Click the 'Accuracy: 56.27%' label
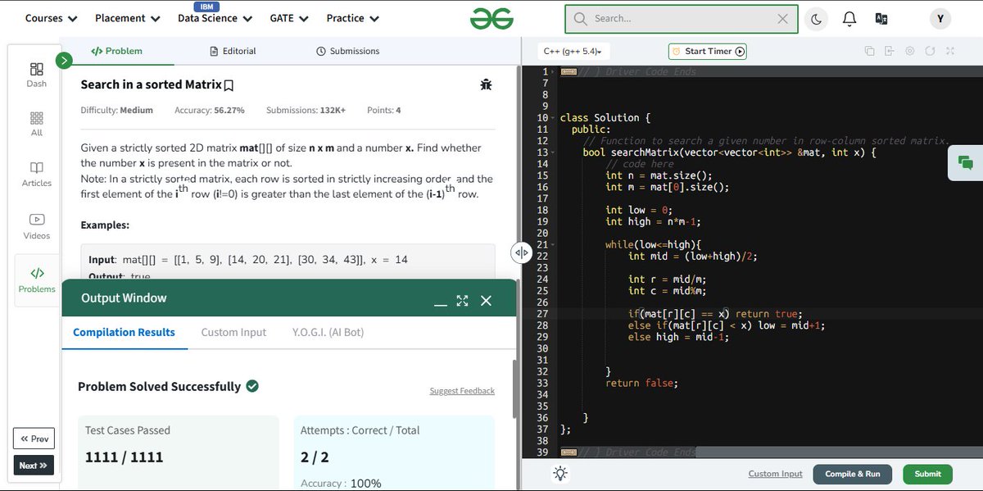 click(209, 110)
